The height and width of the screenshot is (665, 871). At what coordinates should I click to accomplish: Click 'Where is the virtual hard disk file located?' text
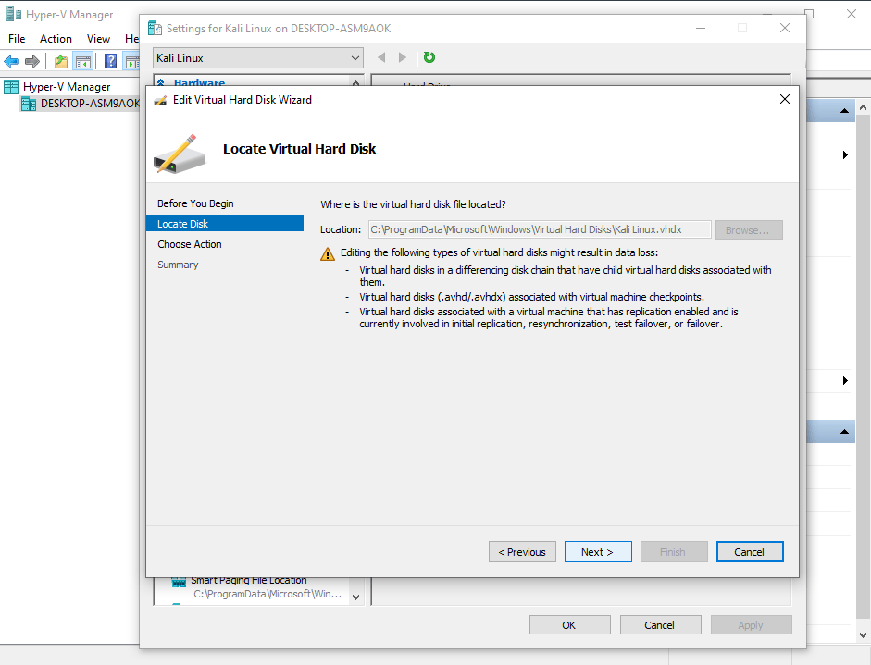(413, 204)
